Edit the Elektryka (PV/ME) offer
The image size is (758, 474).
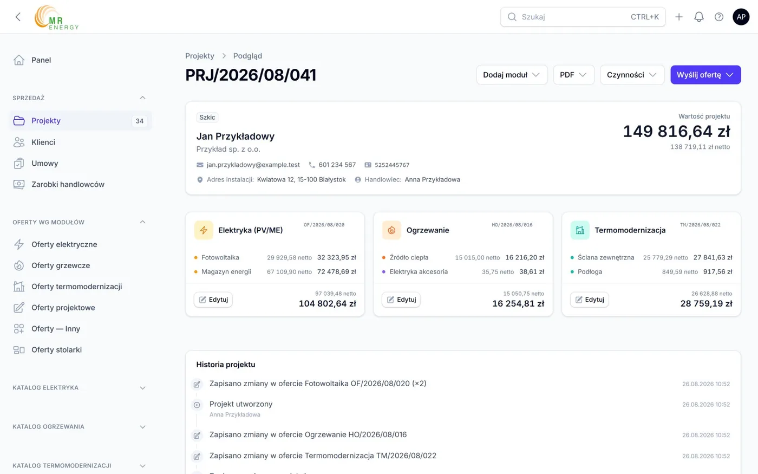coord(213,300)
